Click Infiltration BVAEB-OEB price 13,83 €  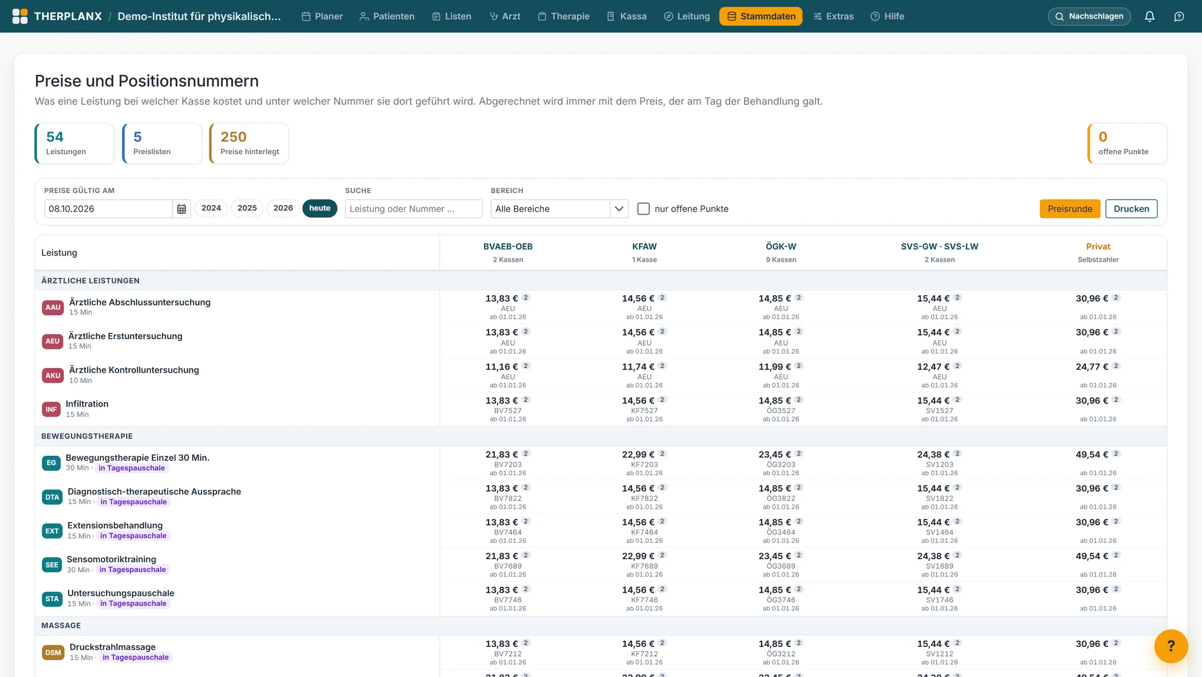click(x=501, y=400)
